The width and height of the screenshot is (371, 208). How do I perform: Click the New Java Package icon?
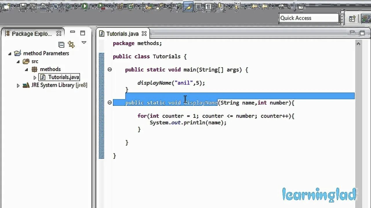tap(120, 6)
